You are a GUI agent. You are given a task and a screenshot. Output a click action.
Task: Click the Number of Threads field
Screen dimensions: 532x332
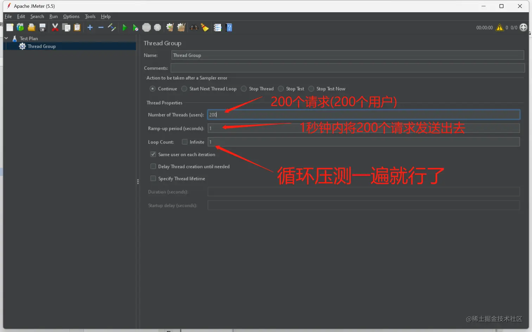coord(363,115)
